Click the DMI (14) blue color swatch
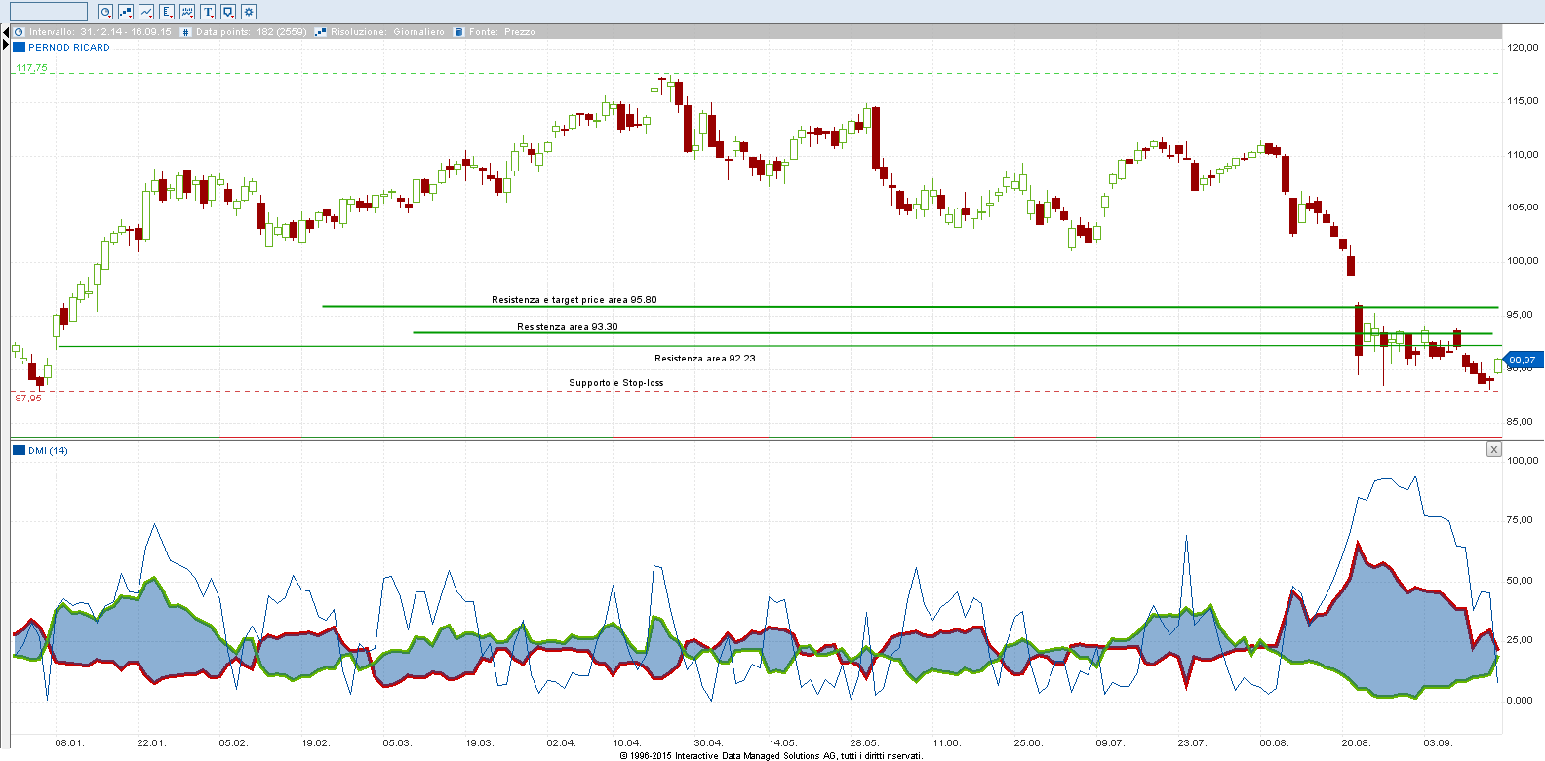1545x761 pixels. click(x=19, y=450)
